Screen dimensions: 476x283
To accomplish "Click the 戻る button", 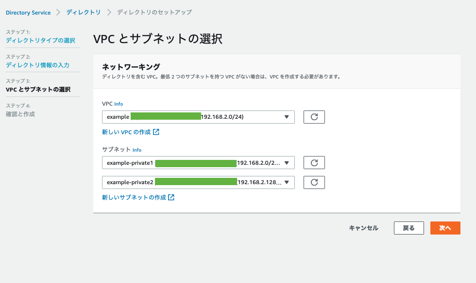I will pos(408,228).
